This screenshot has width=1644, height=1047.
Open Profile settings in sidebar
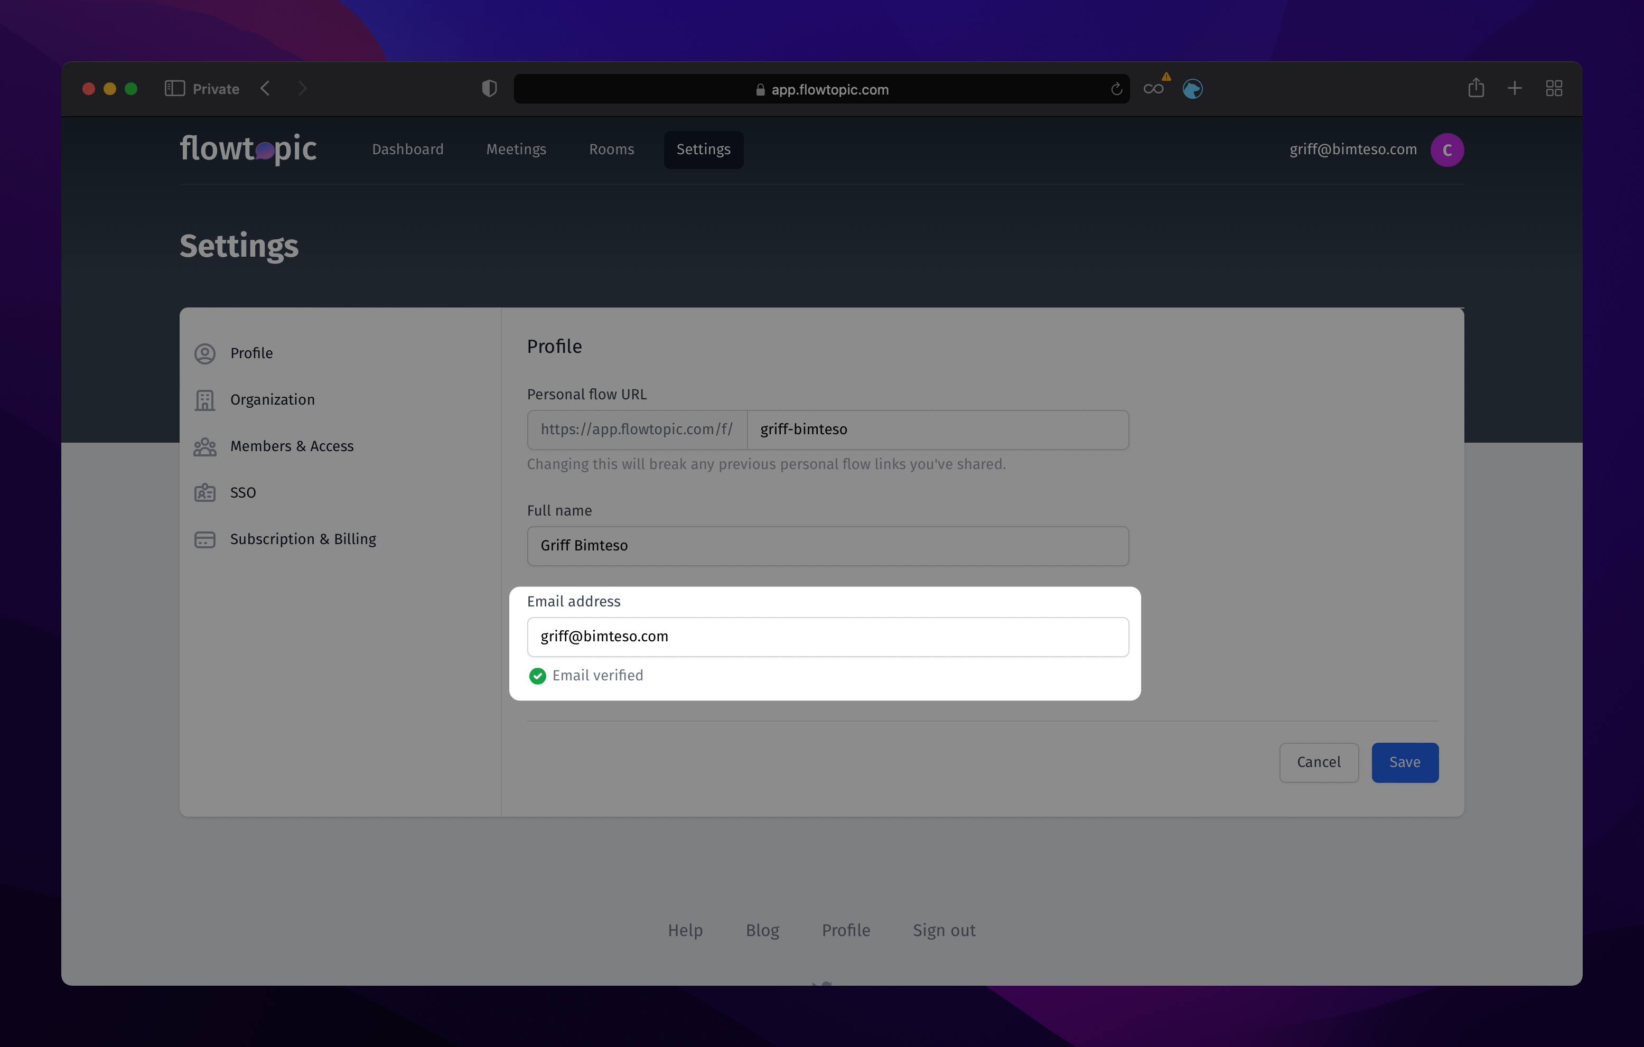pyautogui.click(x=251, y=353)
